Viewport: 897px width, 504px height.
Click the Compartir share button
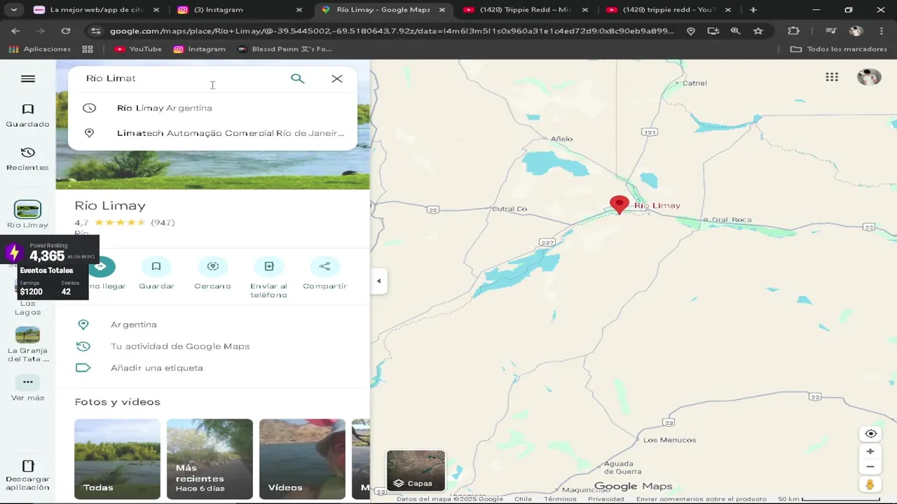(324, 273)
